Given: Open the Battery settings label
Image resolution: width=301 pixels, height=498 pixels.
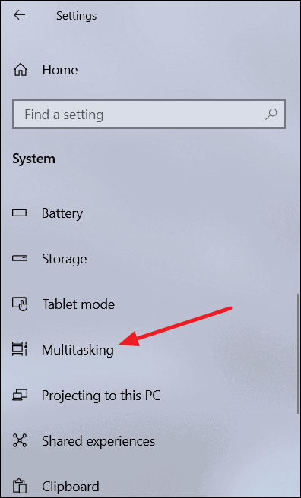Looking at the screenshot, I should click(62, 213).
